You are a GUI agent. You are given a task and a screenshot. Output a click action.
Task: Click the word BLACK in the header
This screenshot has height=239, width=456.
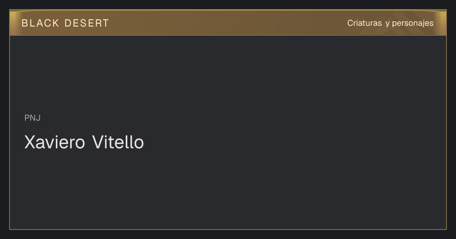[x=40, y=23]
